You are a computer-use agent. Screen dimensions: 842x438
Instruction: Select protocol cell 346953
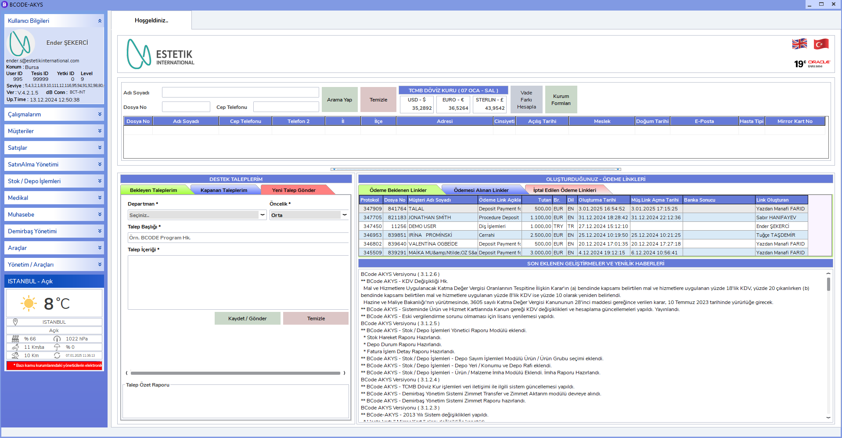pos(371,235)
